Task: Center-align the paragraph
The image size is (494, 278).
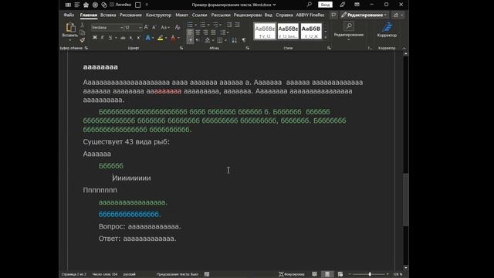Action: pos(198,32)
